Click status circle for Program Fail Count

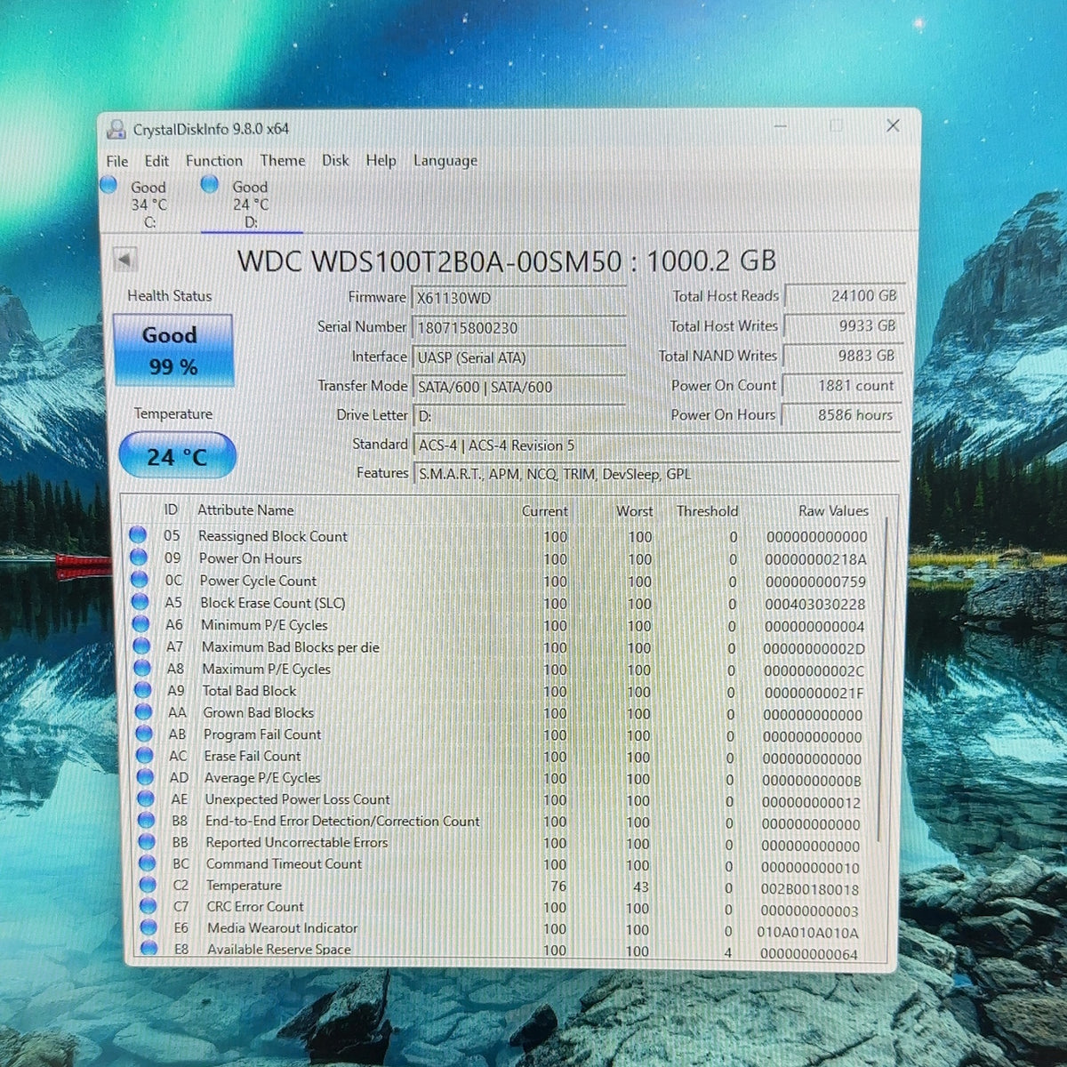click(x=144, y=734)
